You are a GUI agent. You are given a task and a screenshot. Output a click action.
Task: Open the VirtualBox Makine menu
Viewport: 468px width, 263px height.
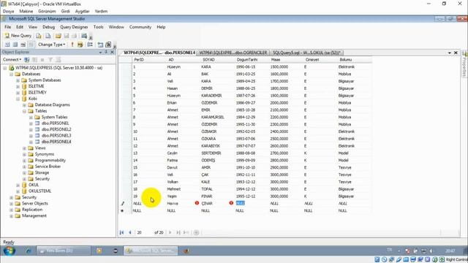tap(26, 12)
